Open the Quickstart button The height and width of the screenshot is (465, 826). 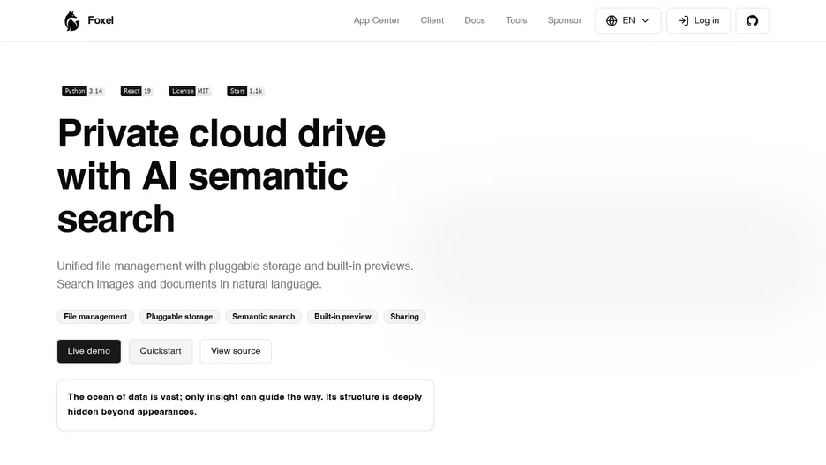pyautogui.click(x=161, y=351)
